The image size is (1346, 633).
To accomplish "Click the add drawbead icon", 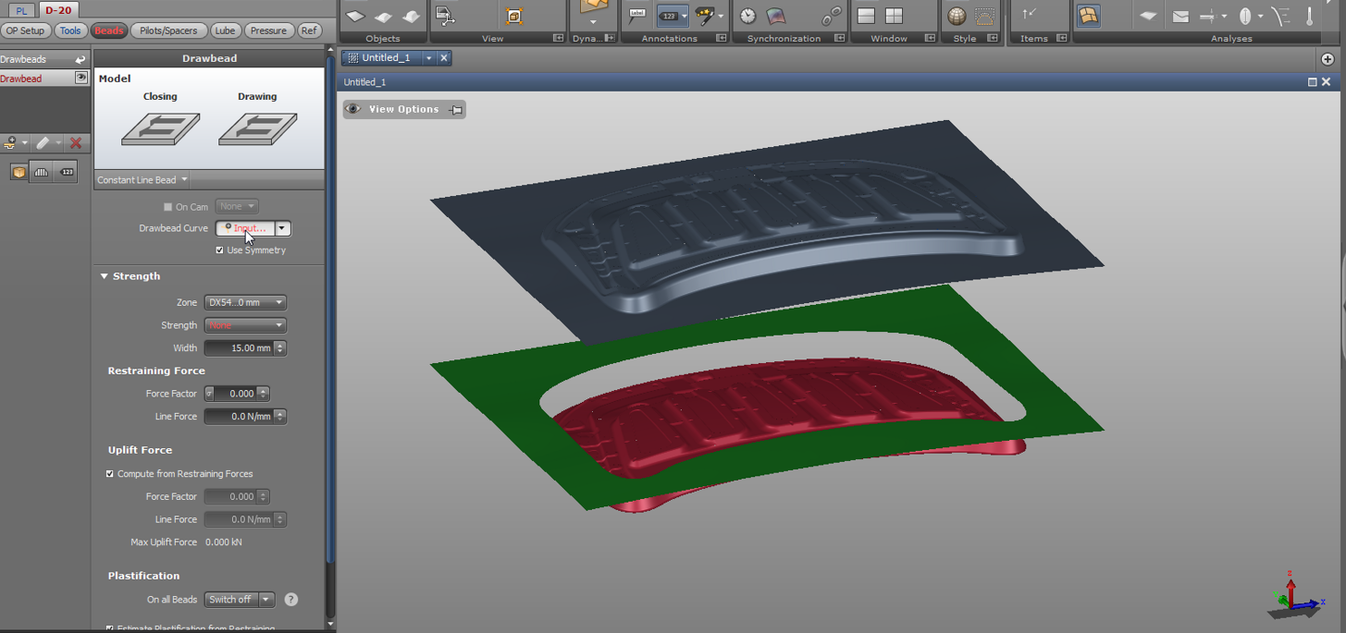I will coord(10,143).
